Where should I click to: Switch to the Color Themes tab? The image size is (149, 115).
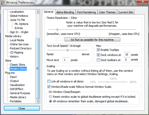(107, 12)
